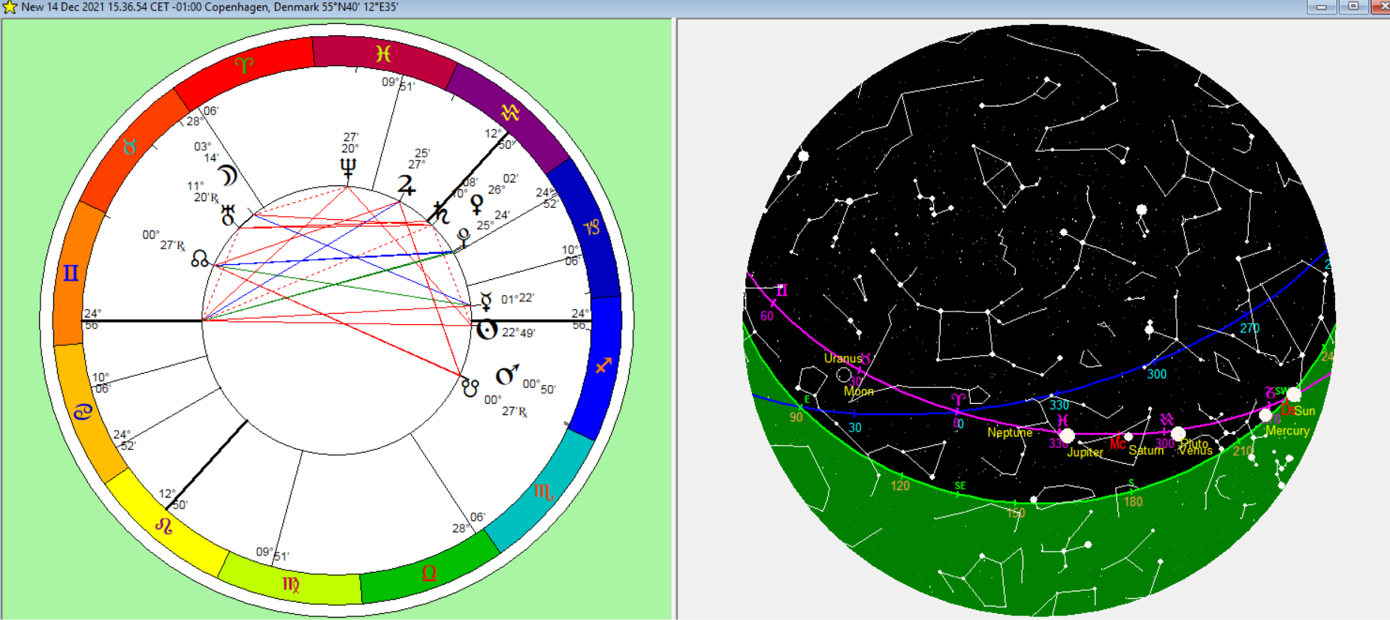Click the 'Uranus' text label in sky map
Viewport: 1390px width, 620px height.
pos(843,358)
